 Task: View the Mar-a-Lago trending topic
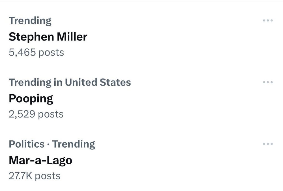40,160
